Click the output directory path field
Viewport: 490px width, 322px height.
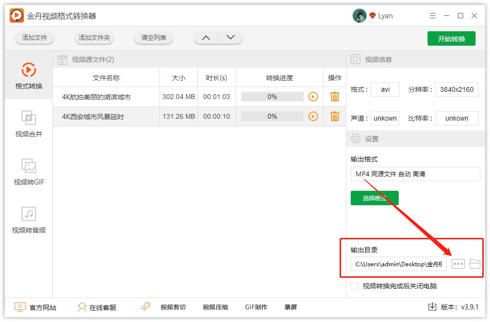tap(397, 263)
